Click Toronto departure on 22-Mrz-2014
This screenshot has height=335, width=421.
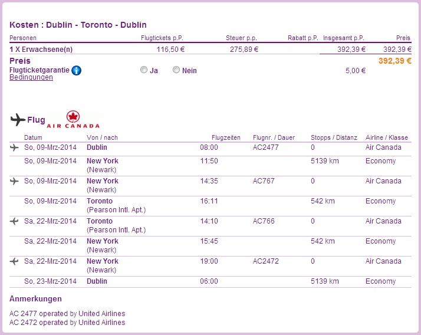100,221
